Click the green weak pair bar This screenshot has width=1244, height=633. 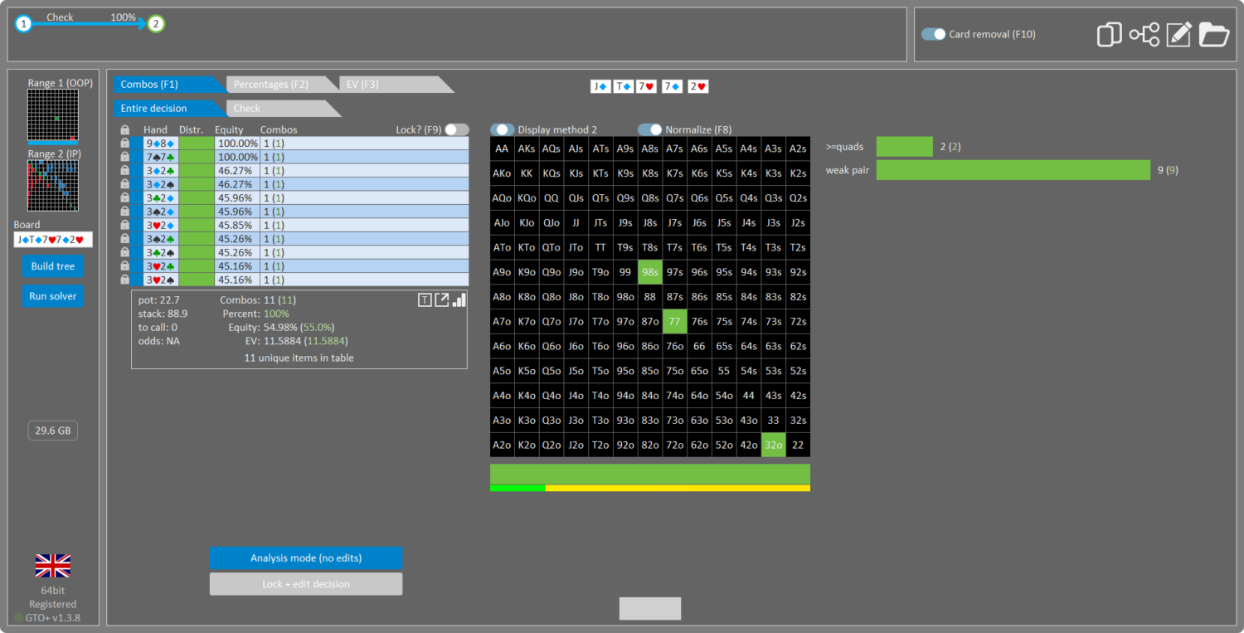tap(1013, 170)
